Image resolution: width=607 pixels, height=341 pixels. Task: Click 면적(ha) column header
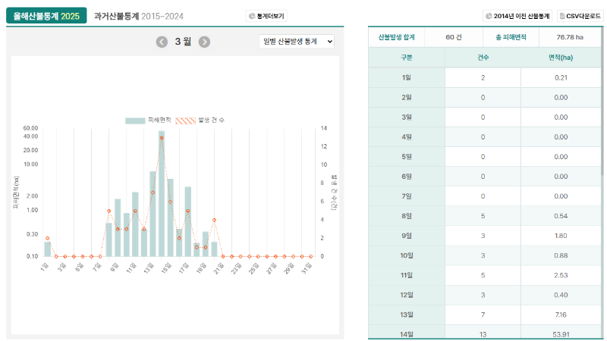pyautogui.click(x=561, y=58)
